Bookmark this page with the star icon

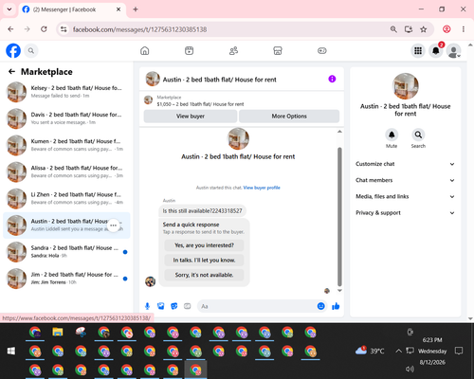tap(424, 29)
